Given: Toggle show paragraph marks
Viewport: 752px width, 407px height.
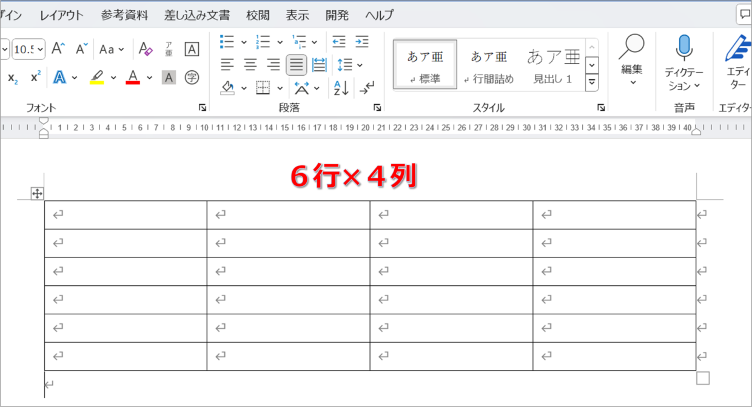Looking at the screenshot, I should (367, 88).
